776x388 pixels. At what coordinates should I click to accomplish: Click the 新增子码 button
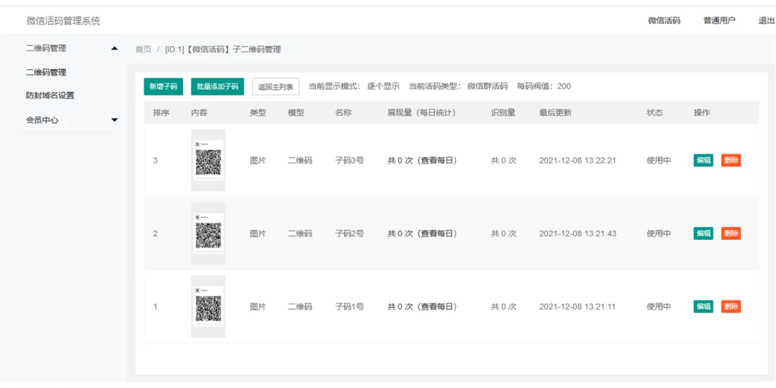pyautogui.click(x=163, y=86)
